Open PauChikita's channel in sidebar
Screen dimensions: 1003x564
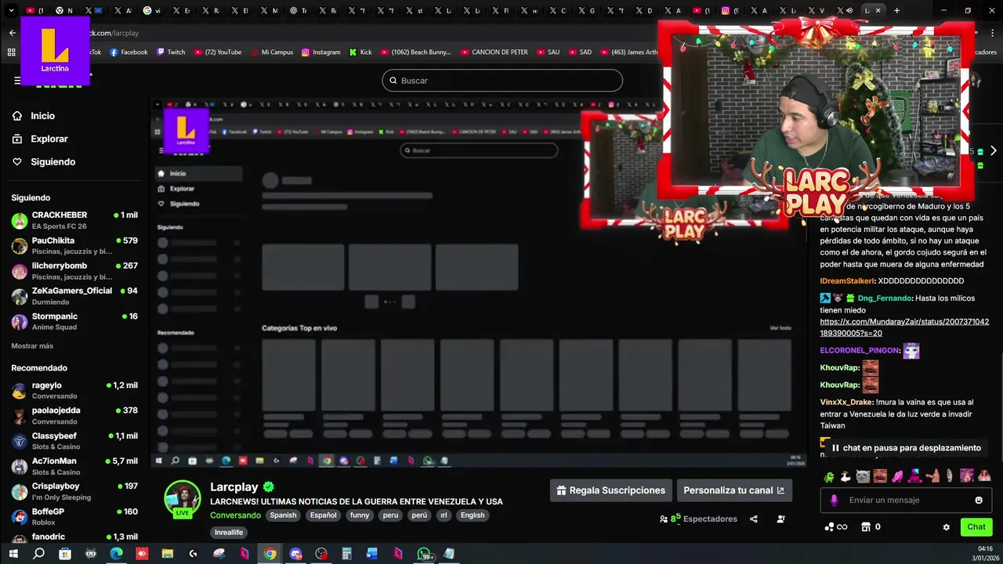click(74, 246)
